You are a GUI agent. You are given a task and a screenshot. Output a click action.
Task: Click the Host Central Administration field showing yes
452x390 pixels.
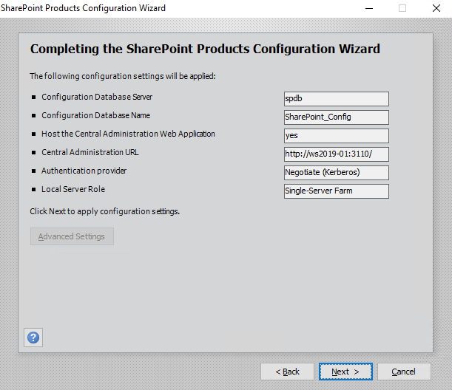[x=337, y=136]
